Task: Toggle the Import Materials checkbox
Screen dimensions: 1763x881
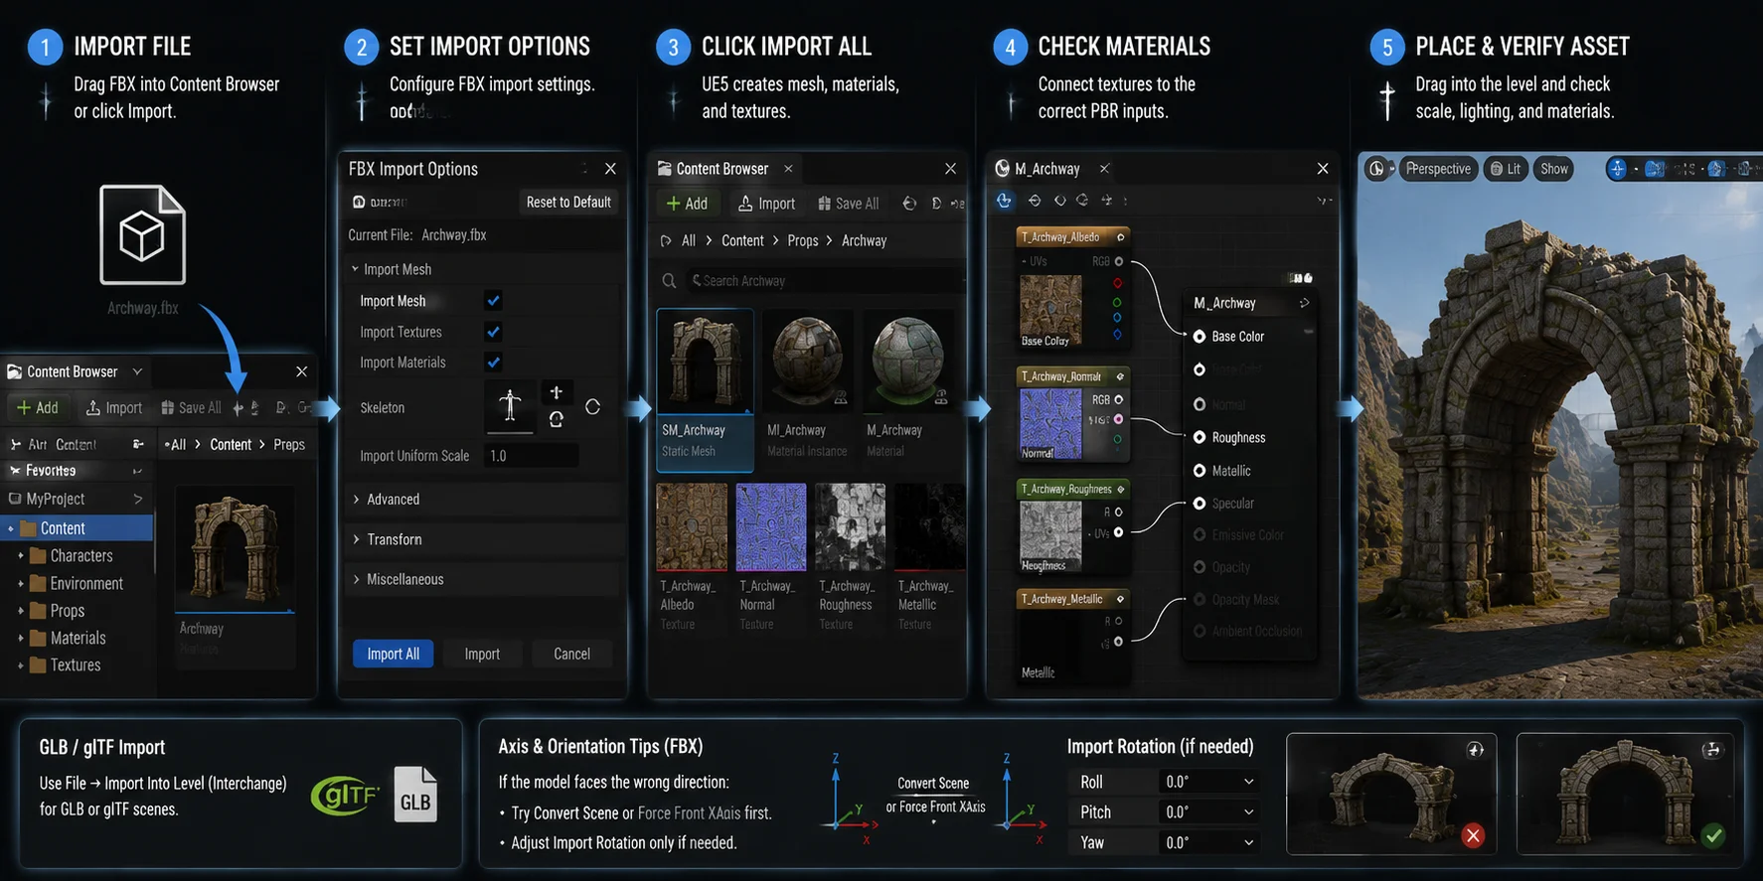Action: coord(493,362)
